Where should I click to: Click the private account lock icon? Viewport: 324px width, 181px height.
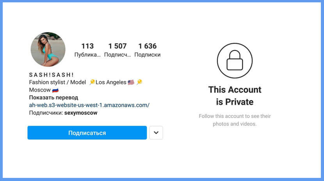(x=235, y=61)
